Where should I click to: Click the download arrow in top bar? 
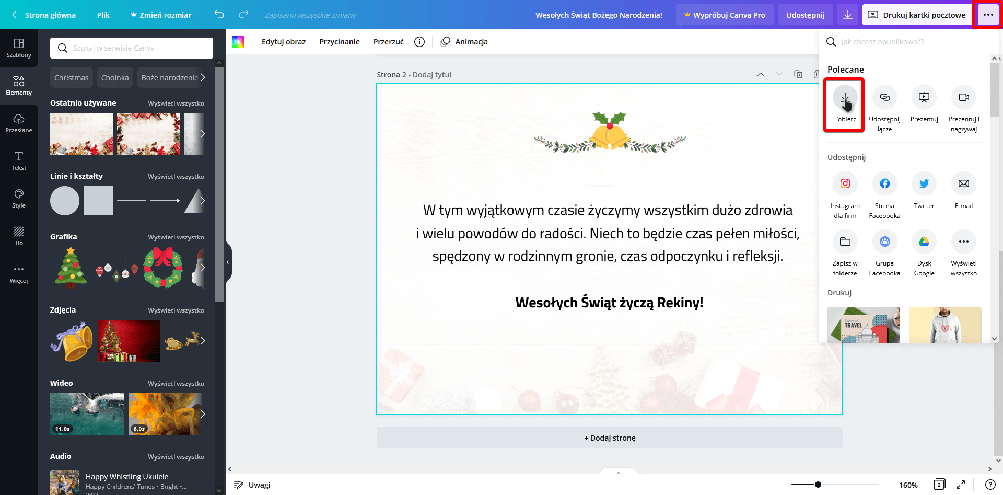point(848,15)
